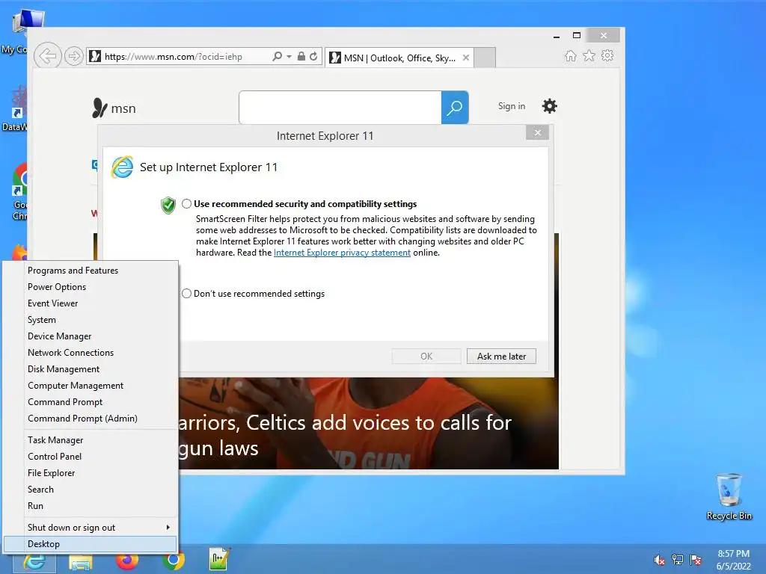Click the Internet Explorer taskbar icon
This screenshot has width=766, height=574.
[x=34, y=562]
